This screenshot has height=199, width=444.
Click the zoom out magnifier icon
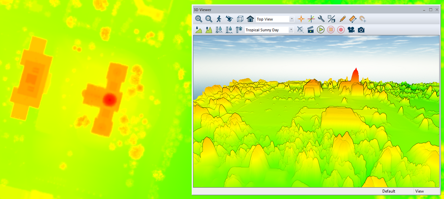(x=209, y=19)
